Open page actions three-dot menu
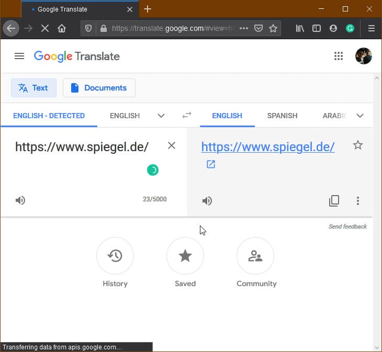Image resolution: width=382 pixels, height=352 pixels. [244, 28]
